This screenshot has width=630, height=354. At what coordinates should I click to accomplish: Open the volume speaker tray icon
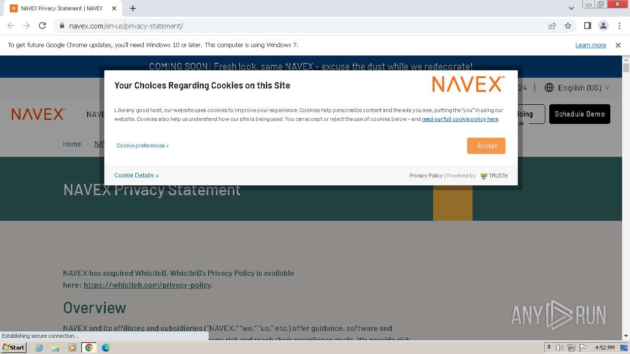[x=560, y=348]
